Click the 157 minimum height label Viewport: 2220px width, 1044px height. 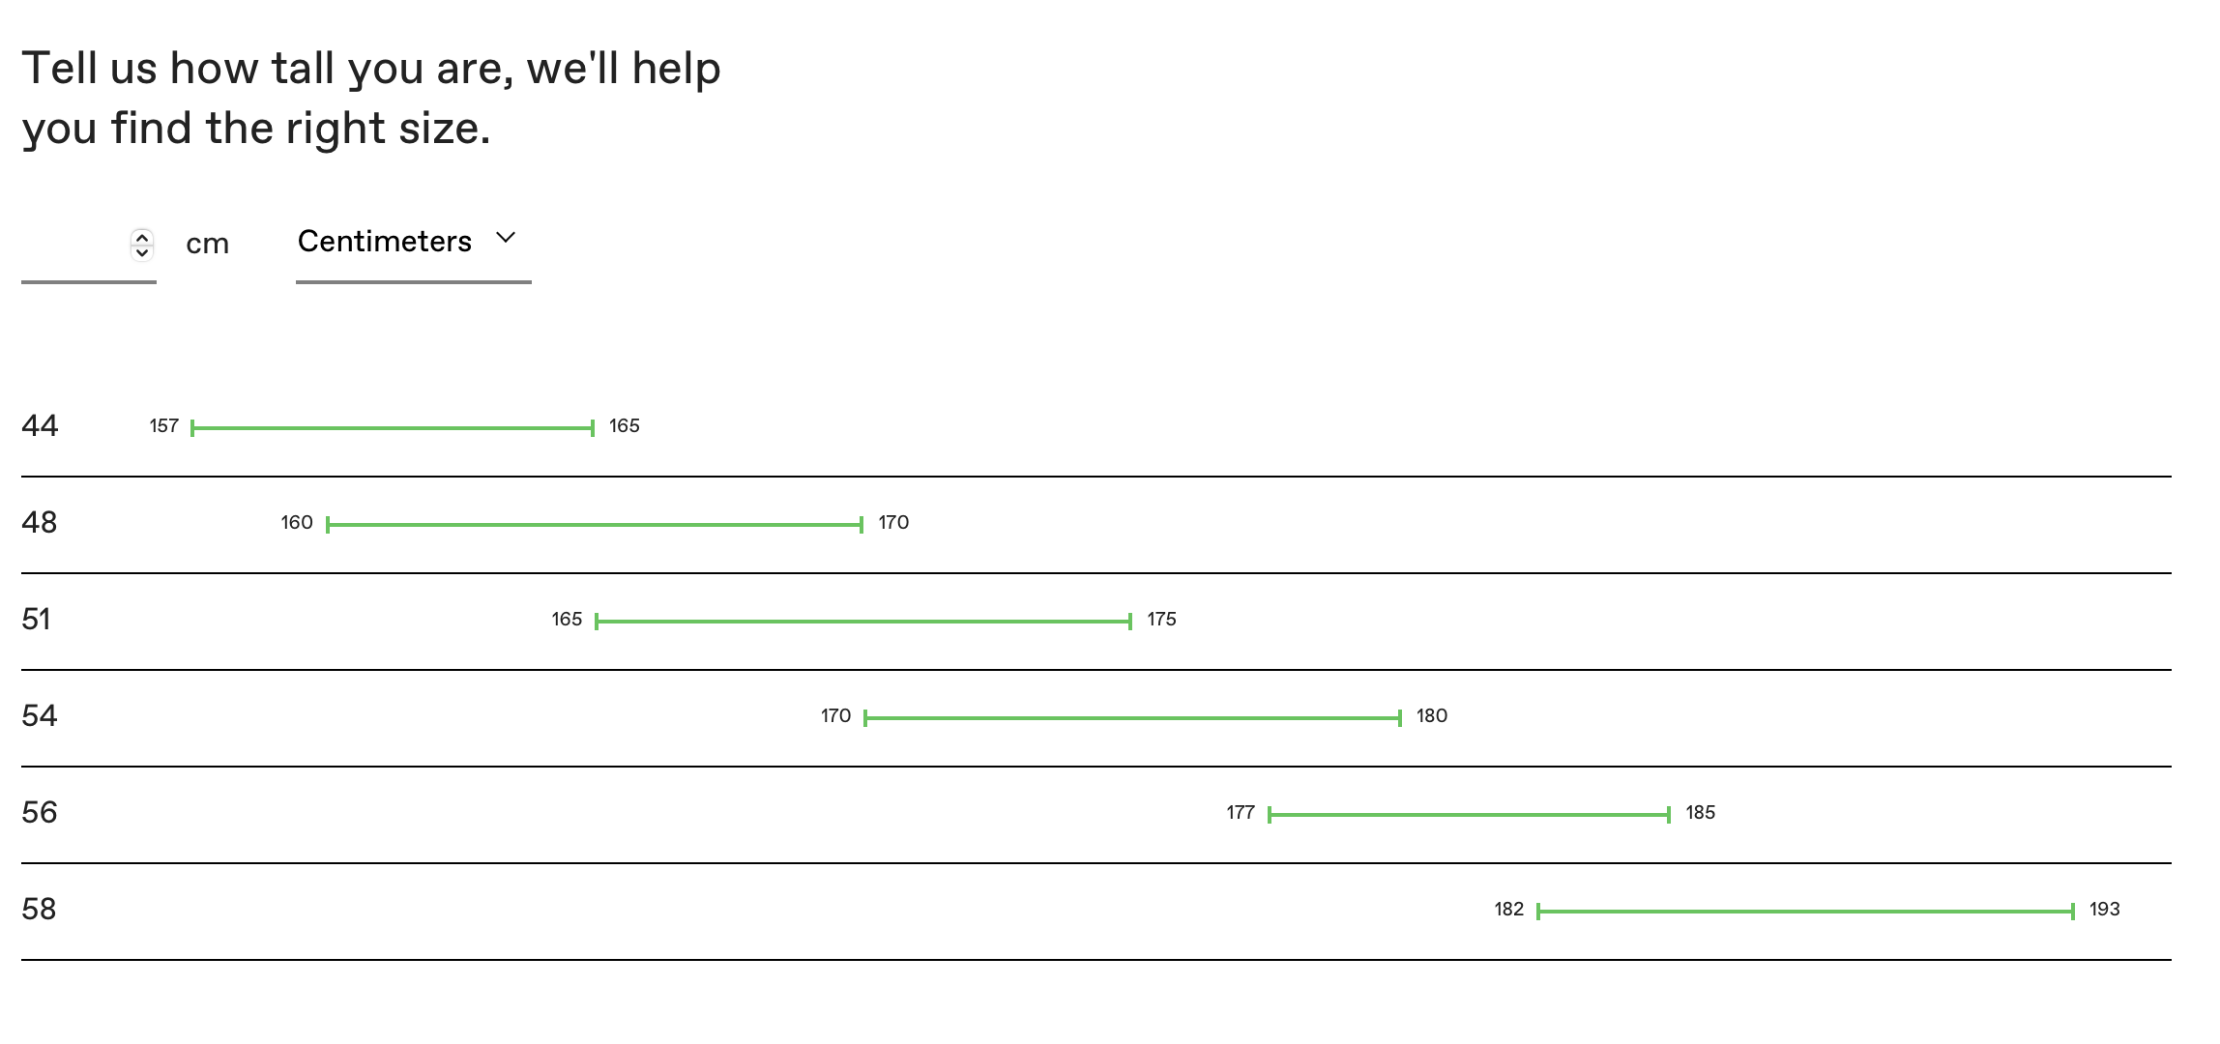164,426
